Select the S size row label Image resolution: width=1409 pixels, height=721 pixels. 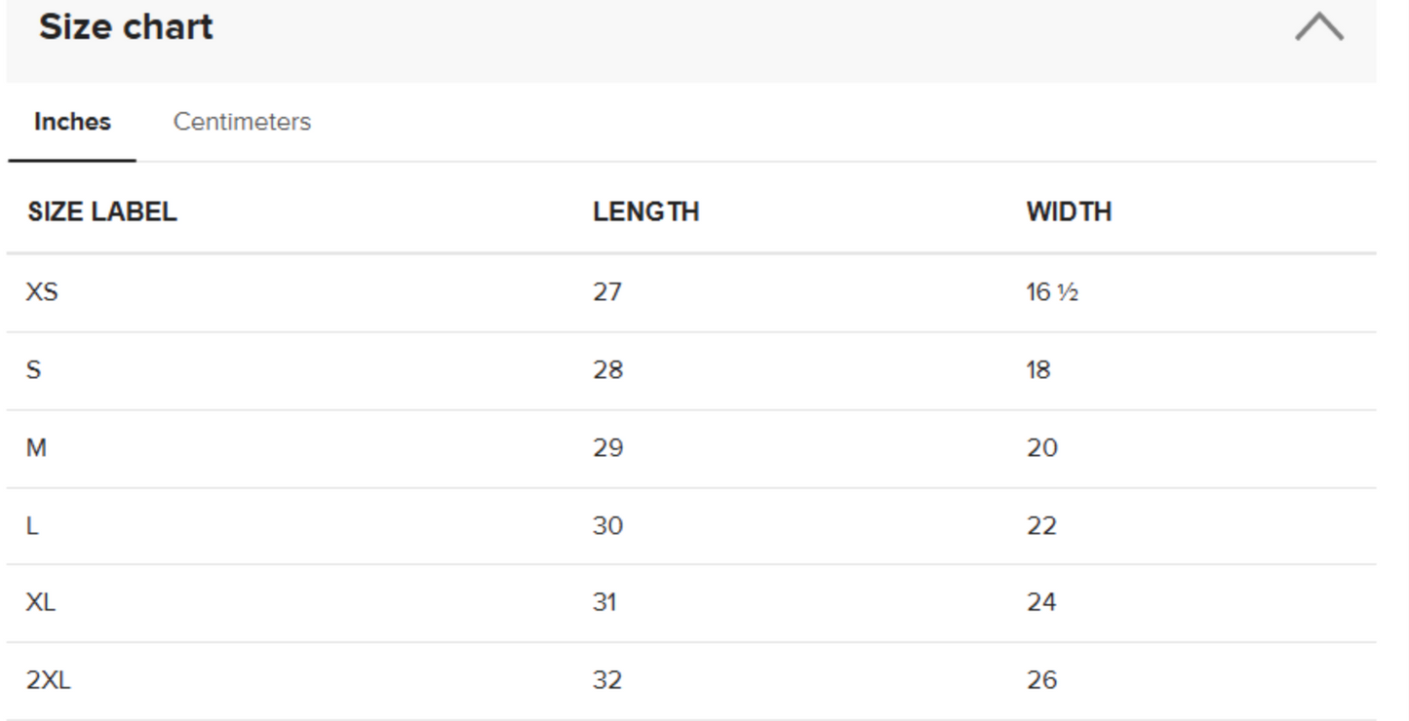coord(34,370)
